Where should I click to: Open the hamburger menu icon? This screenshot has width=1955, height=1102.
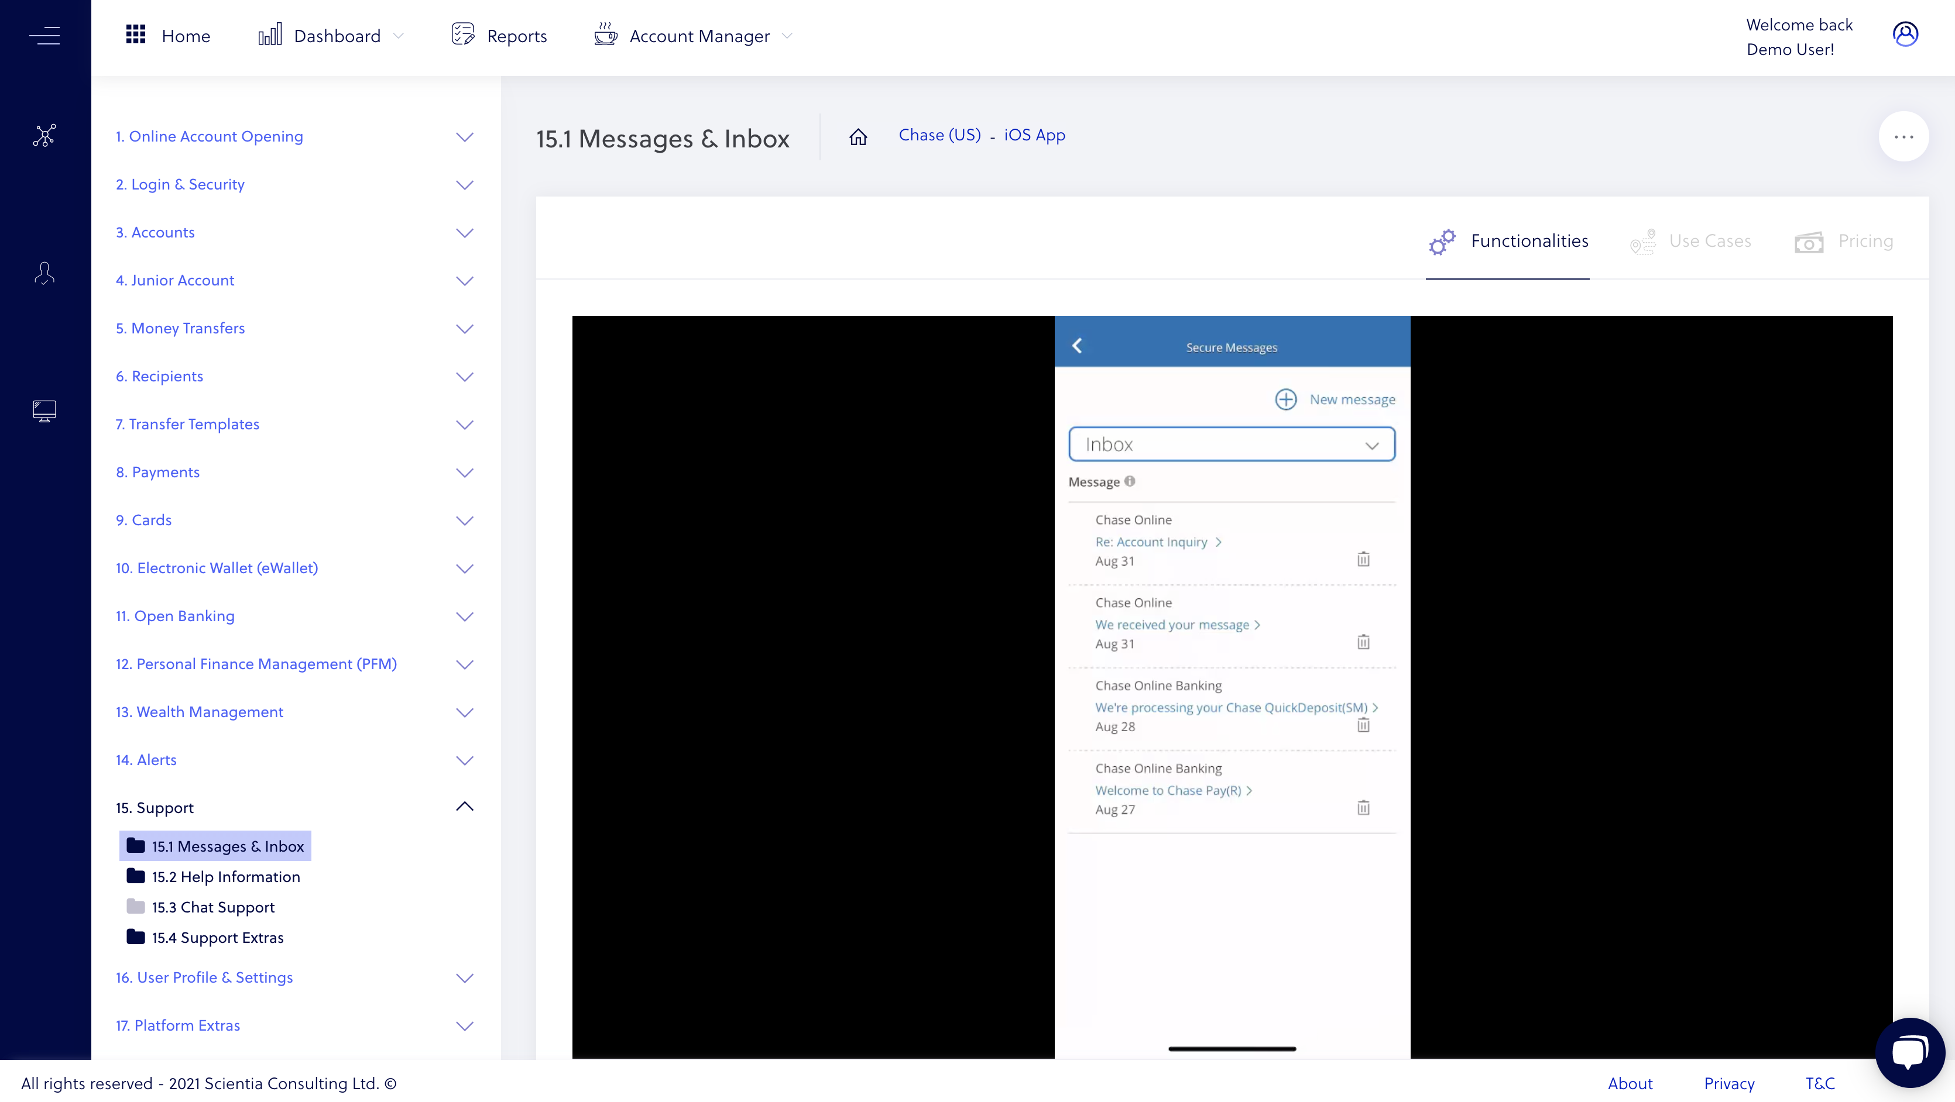pos(44,36)
